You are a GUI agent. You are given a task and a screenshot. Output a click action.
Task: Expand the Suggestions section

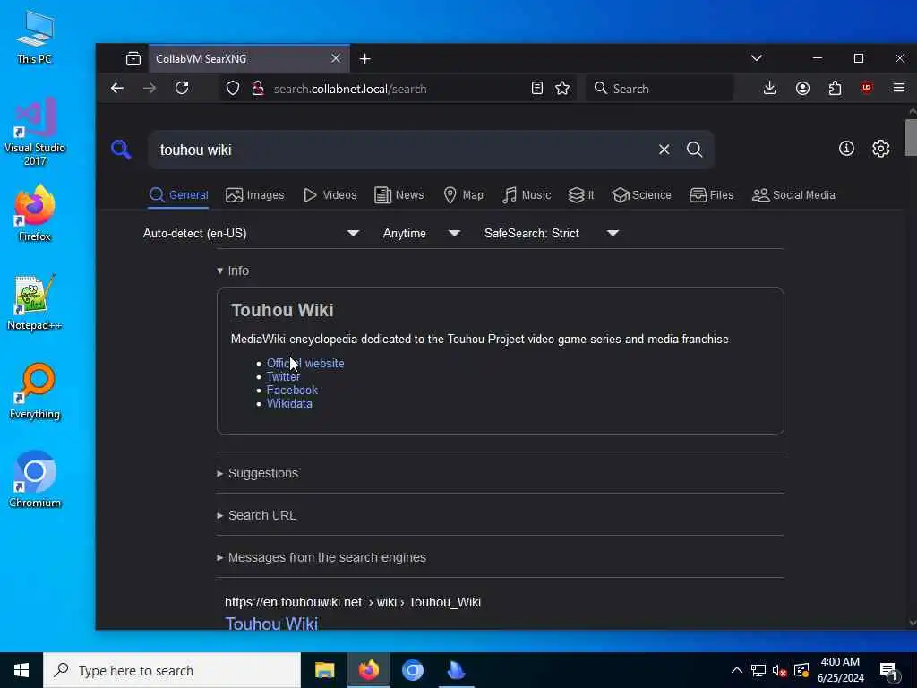[x=257, y=473]
